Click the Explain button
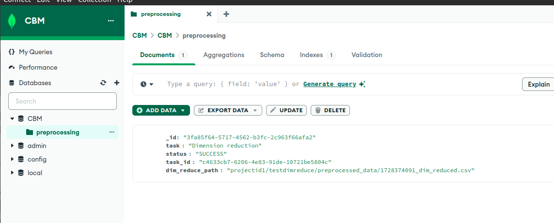Screen dimensions: 554x223 pyautogui.click(x=538, y=84)
